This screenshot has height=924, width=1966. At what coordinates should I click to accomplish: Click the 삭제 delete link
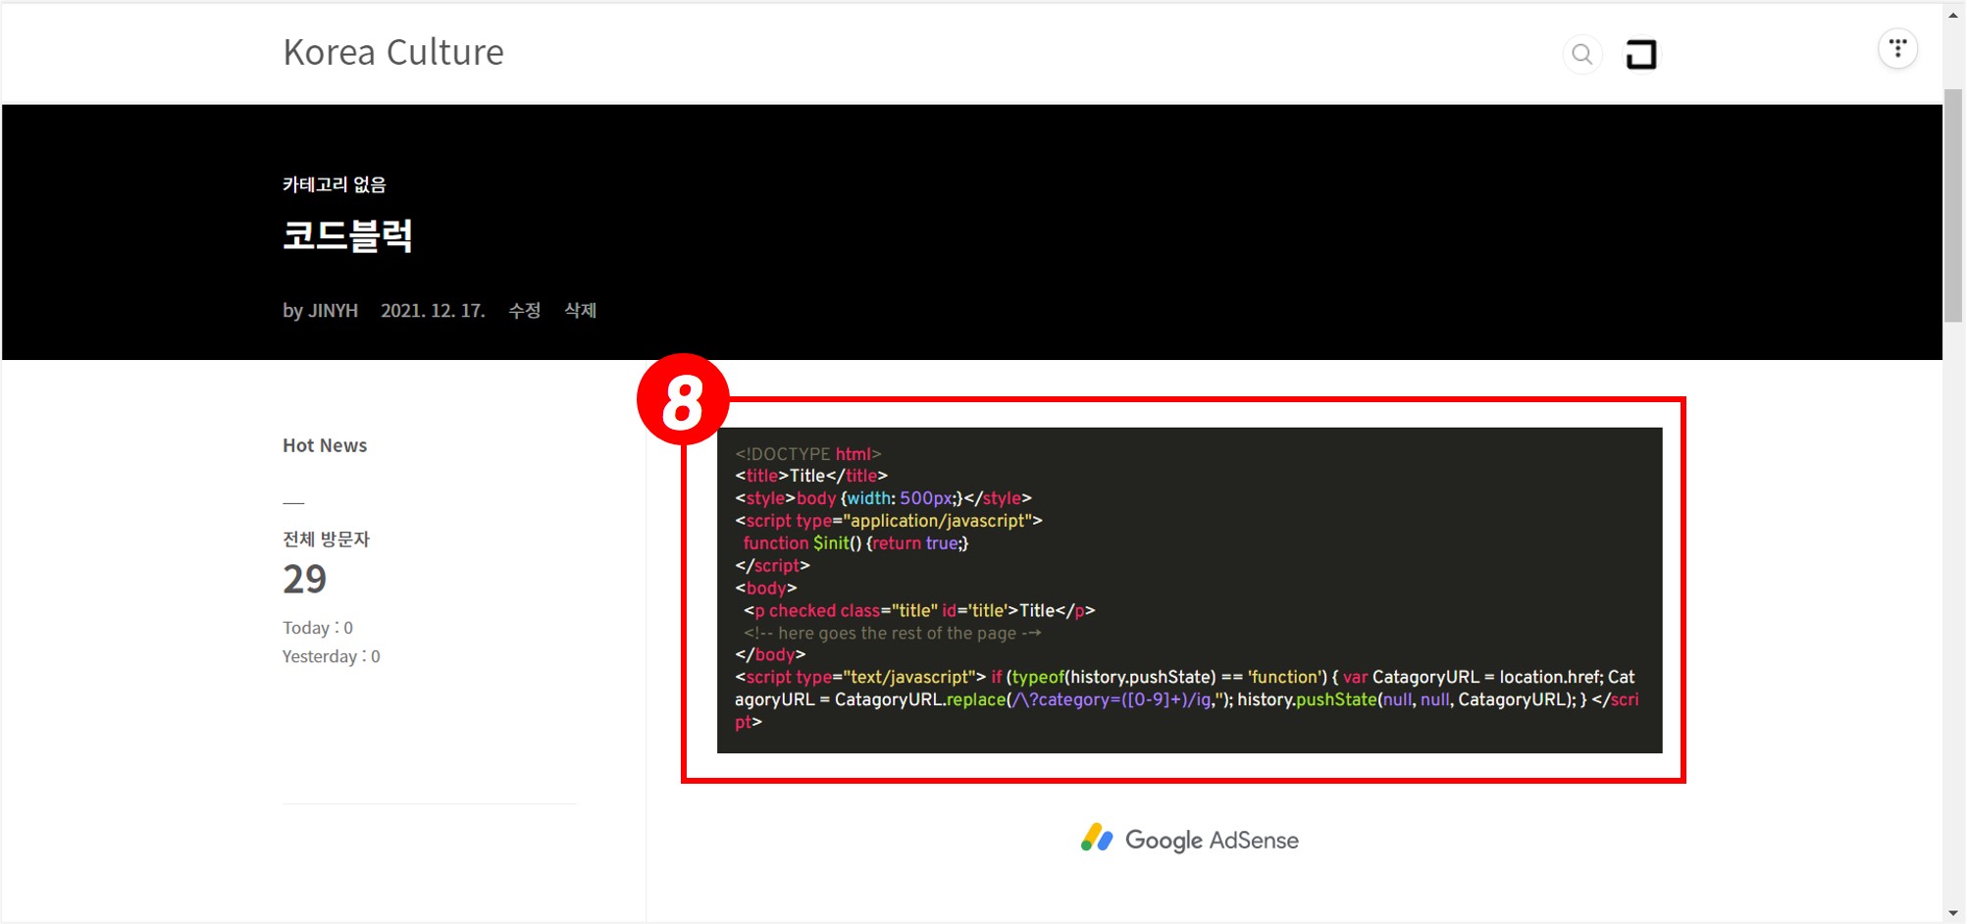click(x=581, y=310)
